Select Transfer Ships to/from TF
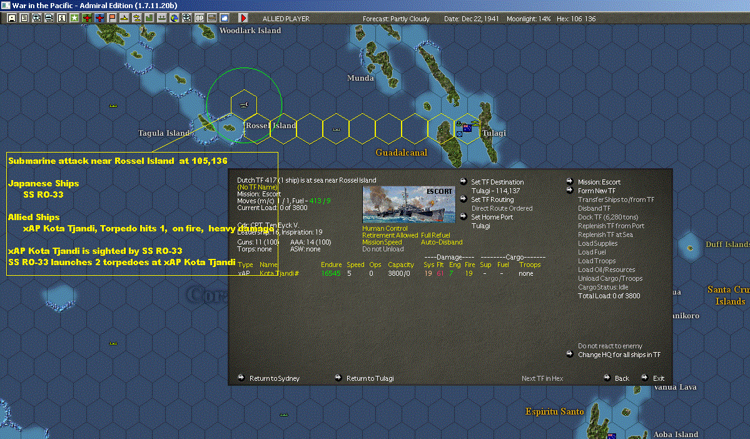 [x=616, y=199]
